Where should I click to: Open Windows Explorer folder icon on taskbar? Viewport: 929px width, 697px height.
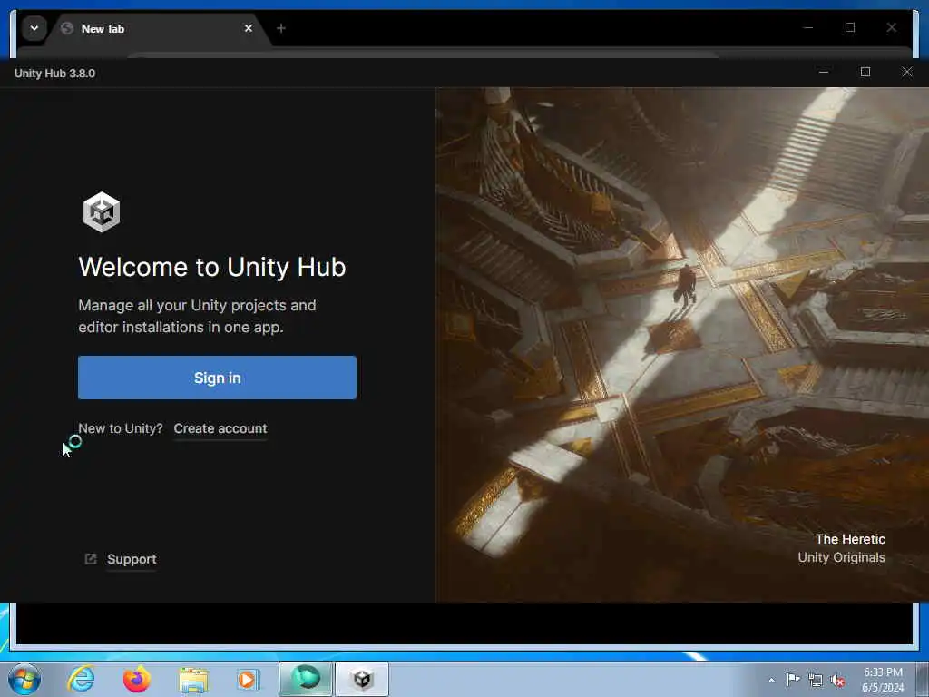point(193,679)
